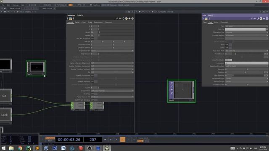
Task: Switch to Color tab in Container parameters
Action: pos(84,22)
